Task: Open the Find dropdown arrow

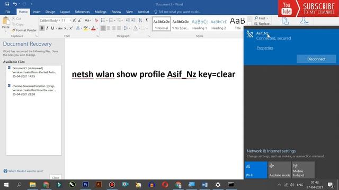Action: 267,18
